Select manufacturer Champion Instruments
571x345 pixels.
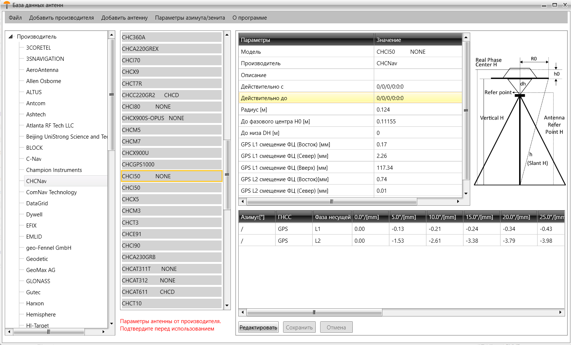click(x=54, y=170)
